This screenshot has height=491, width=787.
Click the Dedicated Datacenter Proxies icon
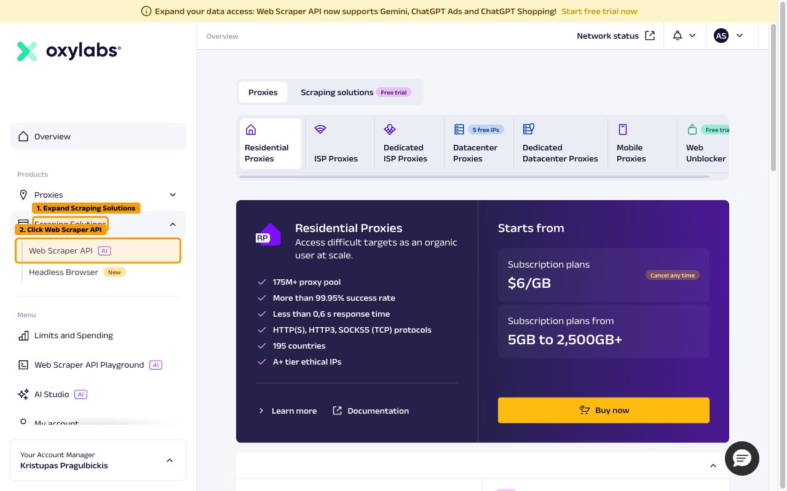tap(528, 129)
